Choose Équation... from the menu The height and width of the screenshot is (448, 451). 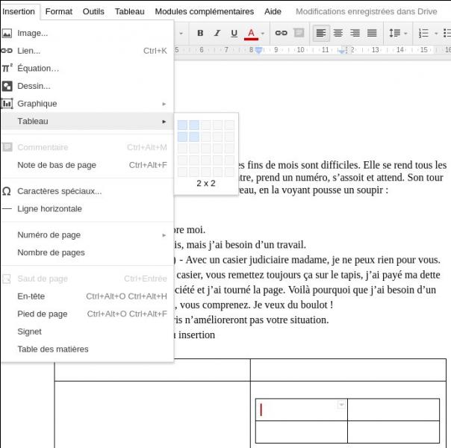(87, 69)
